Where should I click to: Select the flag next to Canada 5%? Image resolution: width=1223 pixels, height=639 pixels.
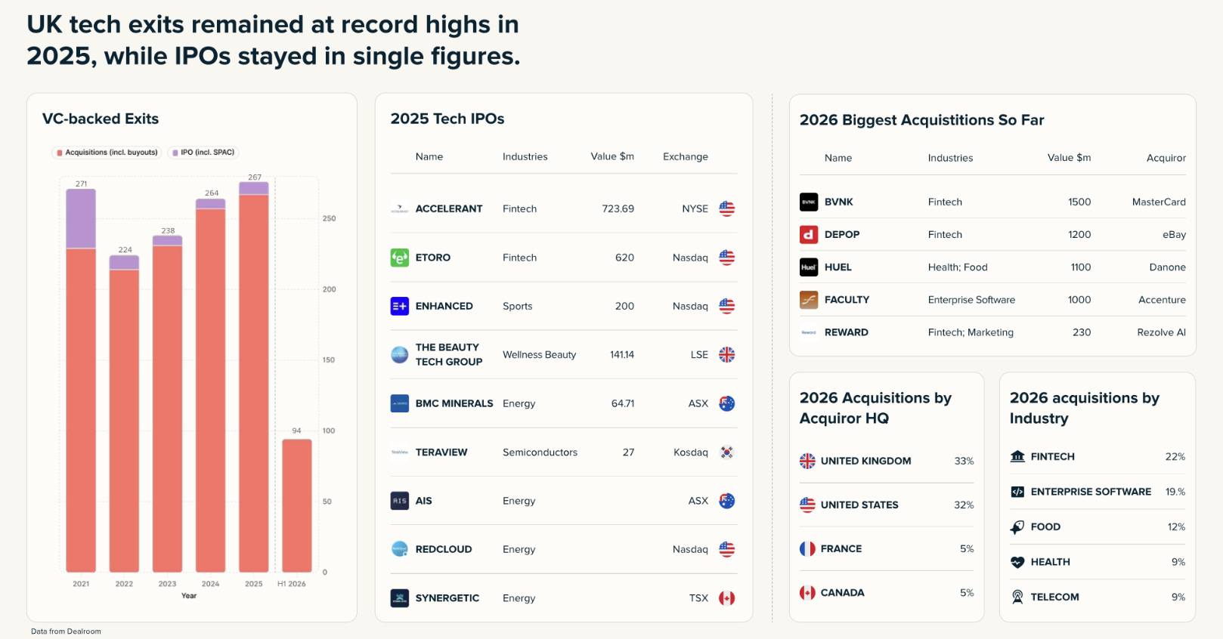(x=807, y=593)
